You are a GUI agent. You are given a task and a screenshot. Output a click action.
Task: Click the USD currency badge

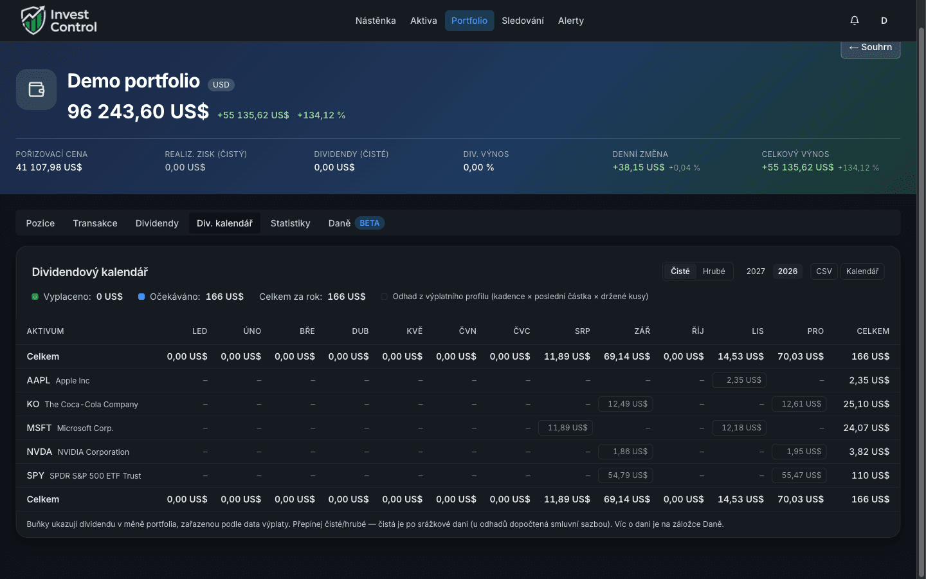pos(221,85)
